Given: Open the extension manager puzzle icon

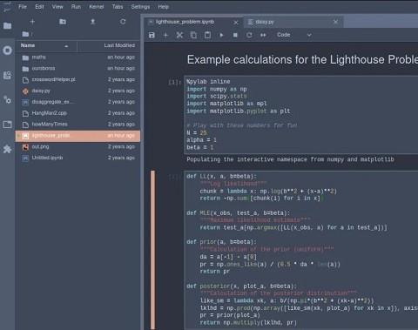Looking at the screenshot, I should point(7,149).
